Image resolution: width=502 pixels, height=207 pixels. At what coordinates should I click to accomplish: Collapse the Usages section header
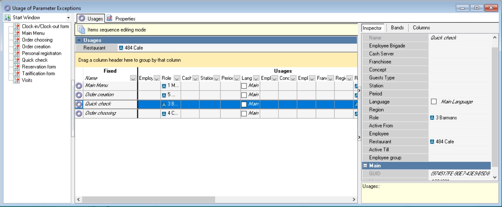[x=79, y=40]
